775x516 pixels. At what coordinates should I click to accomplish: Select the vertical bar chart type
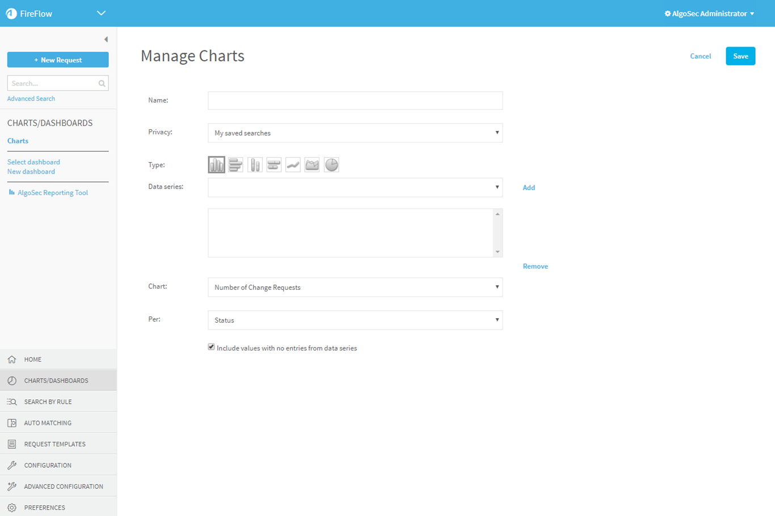(216, 165)
